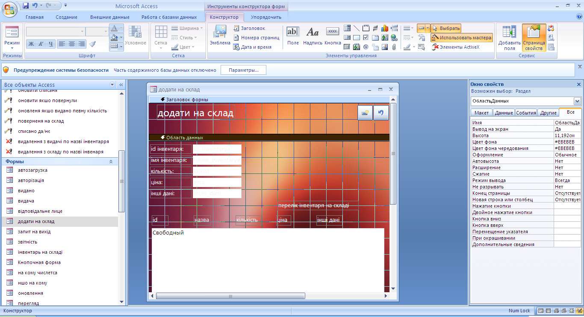Switch to Form view icon in status bar
The width and height of the screenshot is (584, 317).
541,311
